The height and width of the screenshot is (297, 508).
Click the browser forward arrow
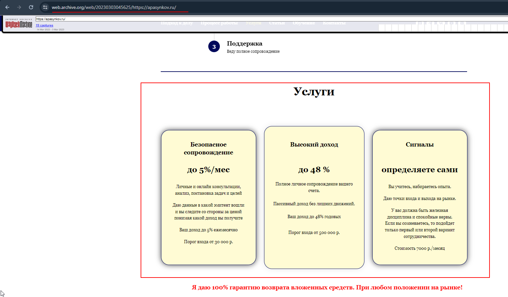click(x=19, y=7)
